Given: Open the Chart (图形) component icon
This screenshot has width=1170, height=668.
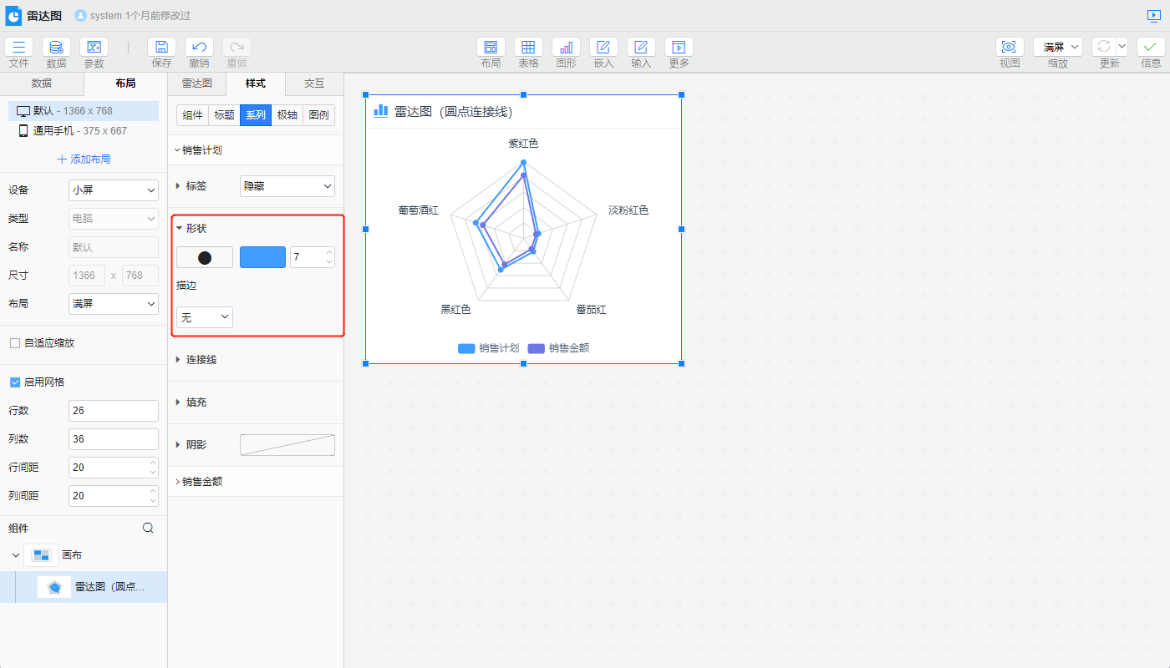Looking at the screenshot, I should (566, 48).
